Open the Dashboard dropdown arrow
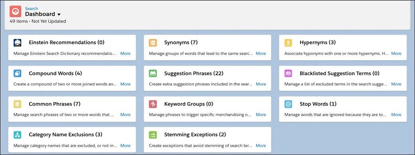This screenshot has height=155, width=415. [x=59, y=14]
